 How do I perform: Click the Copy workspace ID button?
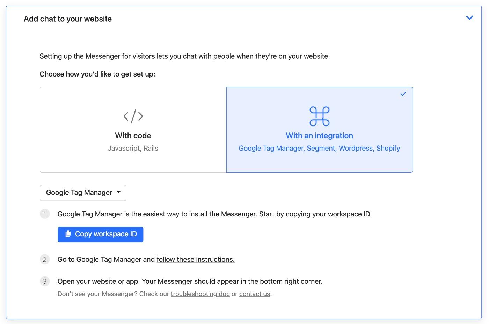click(x=100, y=234)
